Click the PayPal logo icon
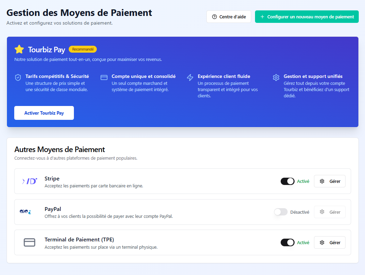 25,212
